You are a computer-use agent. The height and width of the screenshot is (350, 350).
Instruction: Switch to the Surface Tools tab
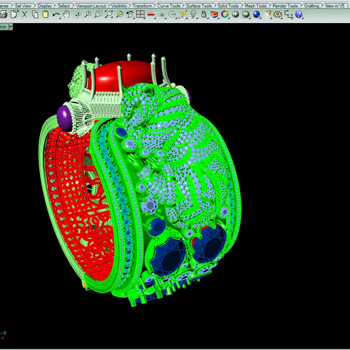(199, 6)
